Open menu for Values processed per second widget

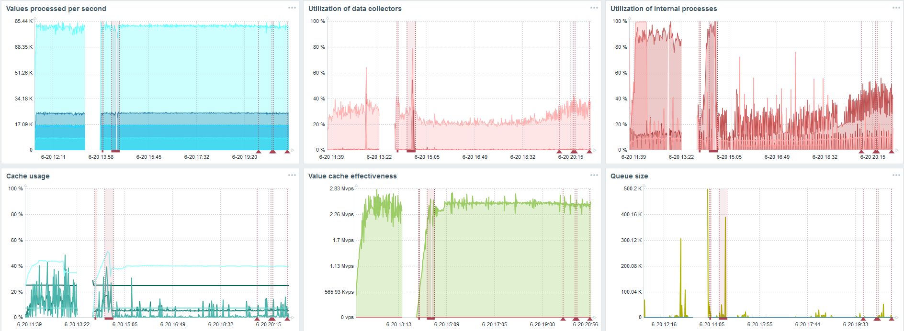[x=292, y=8]
